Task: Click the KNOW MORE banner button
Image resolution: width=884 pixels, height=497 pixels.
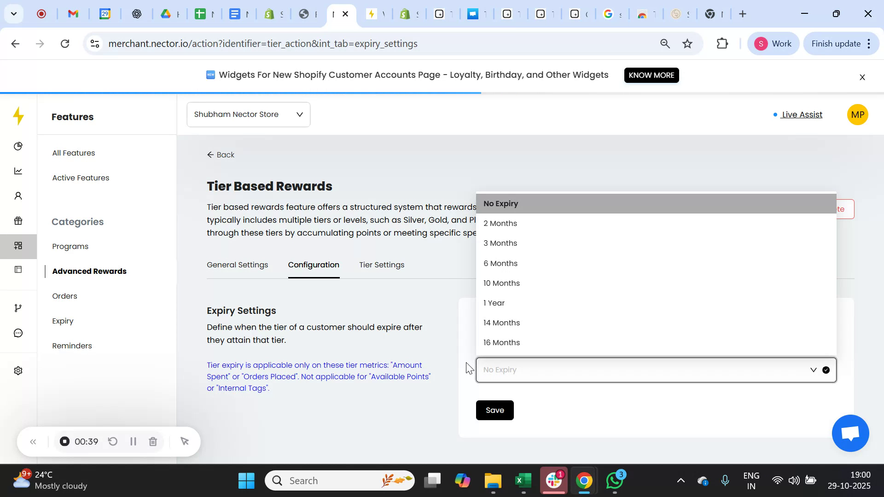Action: 651,75
